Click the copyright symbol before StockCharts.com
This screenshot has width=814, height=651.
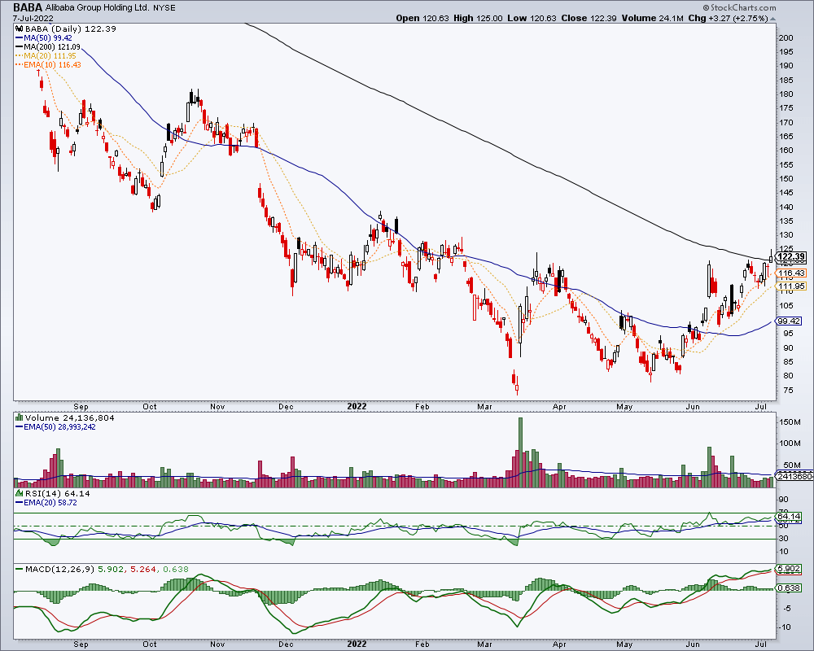706,8
